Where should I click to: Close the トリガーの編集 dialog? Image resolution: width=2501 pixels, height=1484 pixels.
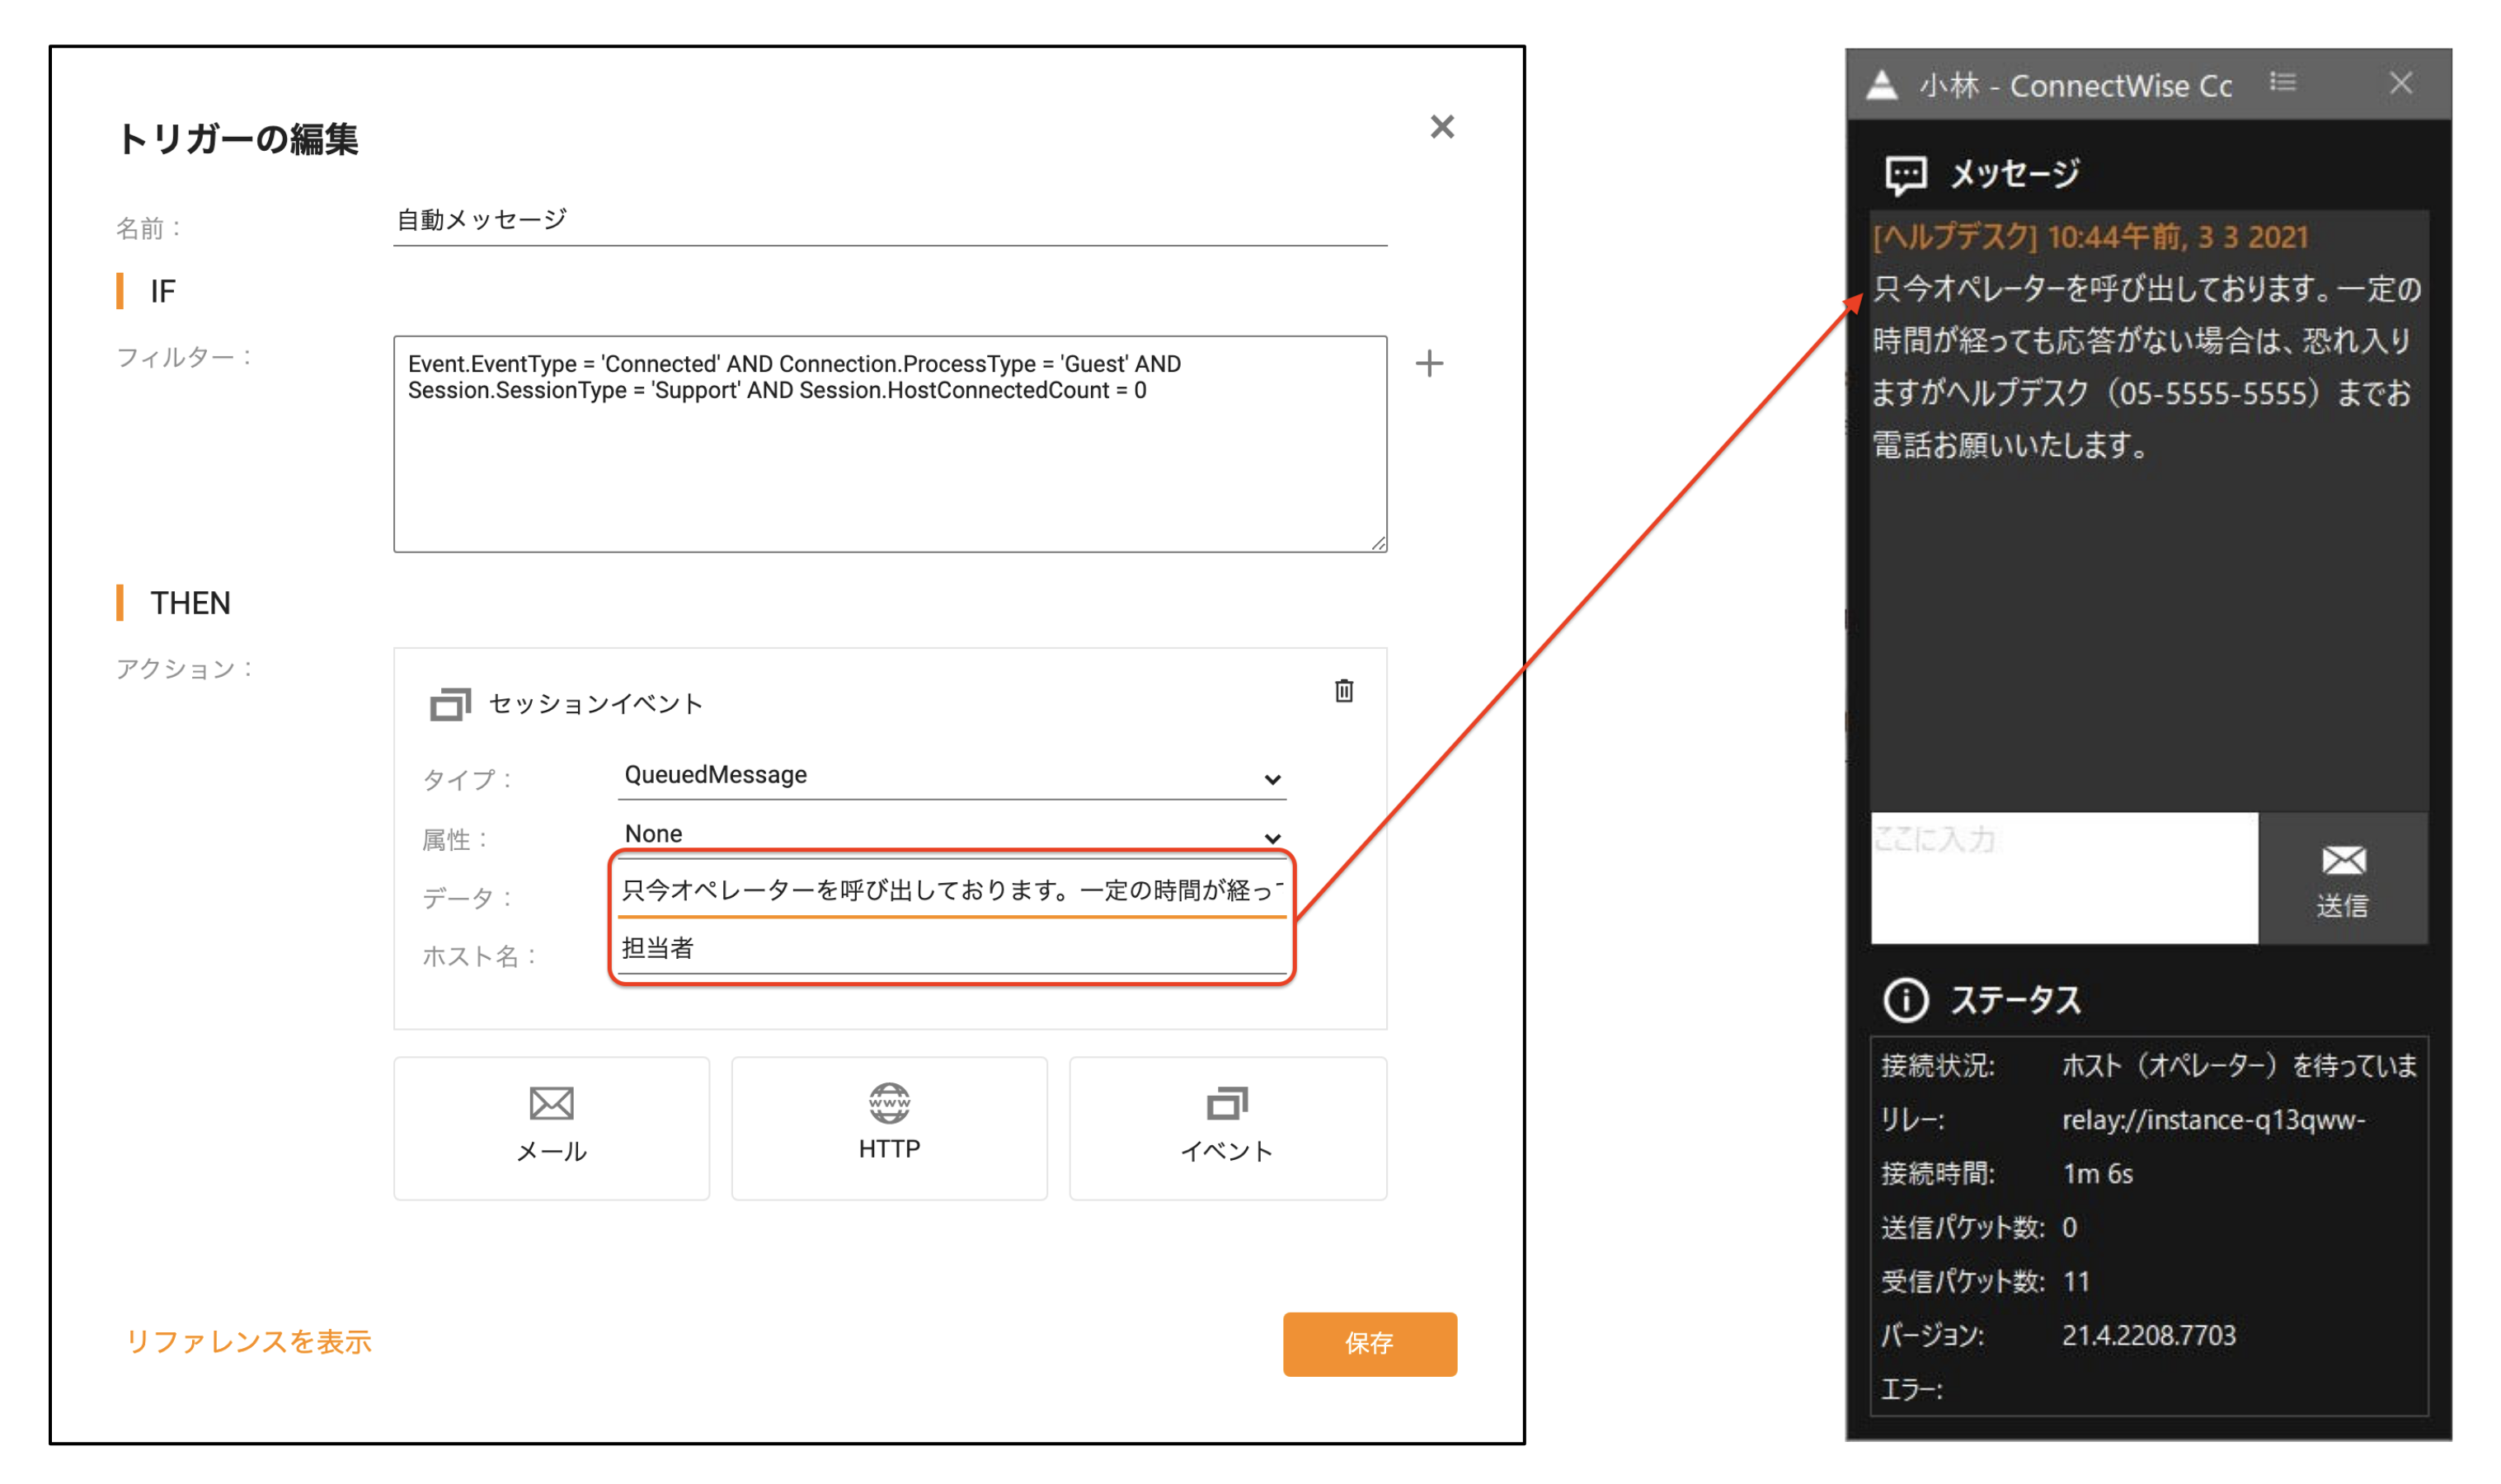click(1441, 127)
